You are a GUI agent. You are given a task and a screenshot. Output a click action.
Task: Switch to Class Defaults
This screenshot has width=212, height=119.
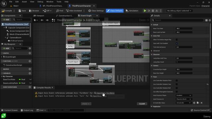[115, 11]
